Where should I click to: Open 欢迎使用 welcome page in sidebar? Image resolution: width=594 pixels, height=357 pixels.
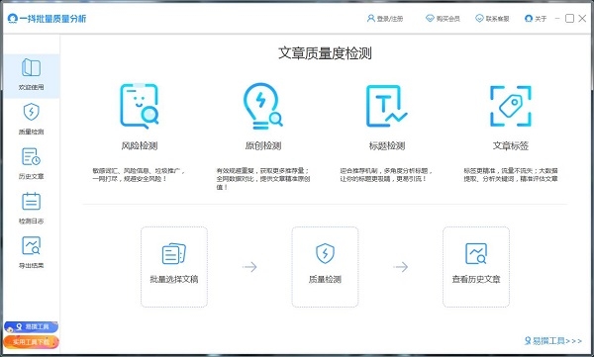coord(31,76)
